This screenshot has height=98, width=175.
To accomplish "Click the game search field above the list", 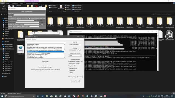I will pyautogui.click(x=46, y=42).
